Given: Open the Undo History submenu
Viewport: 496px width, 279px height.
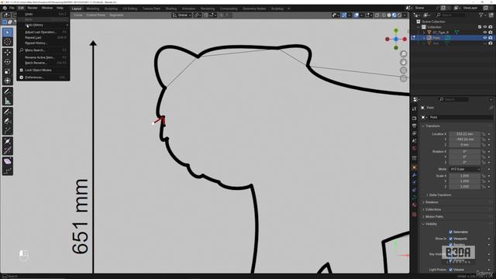Looking at the screenshot, I should click(x=43, y=25).
